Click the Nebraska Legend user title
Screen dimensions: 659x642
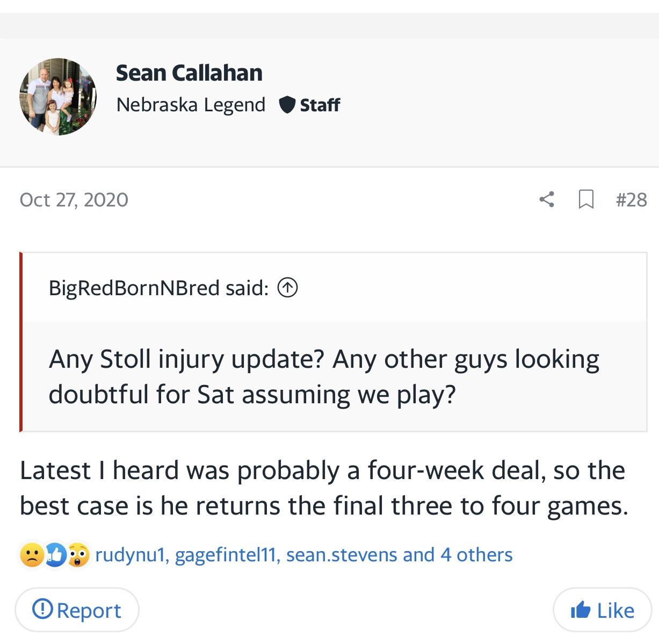point(191,105)
